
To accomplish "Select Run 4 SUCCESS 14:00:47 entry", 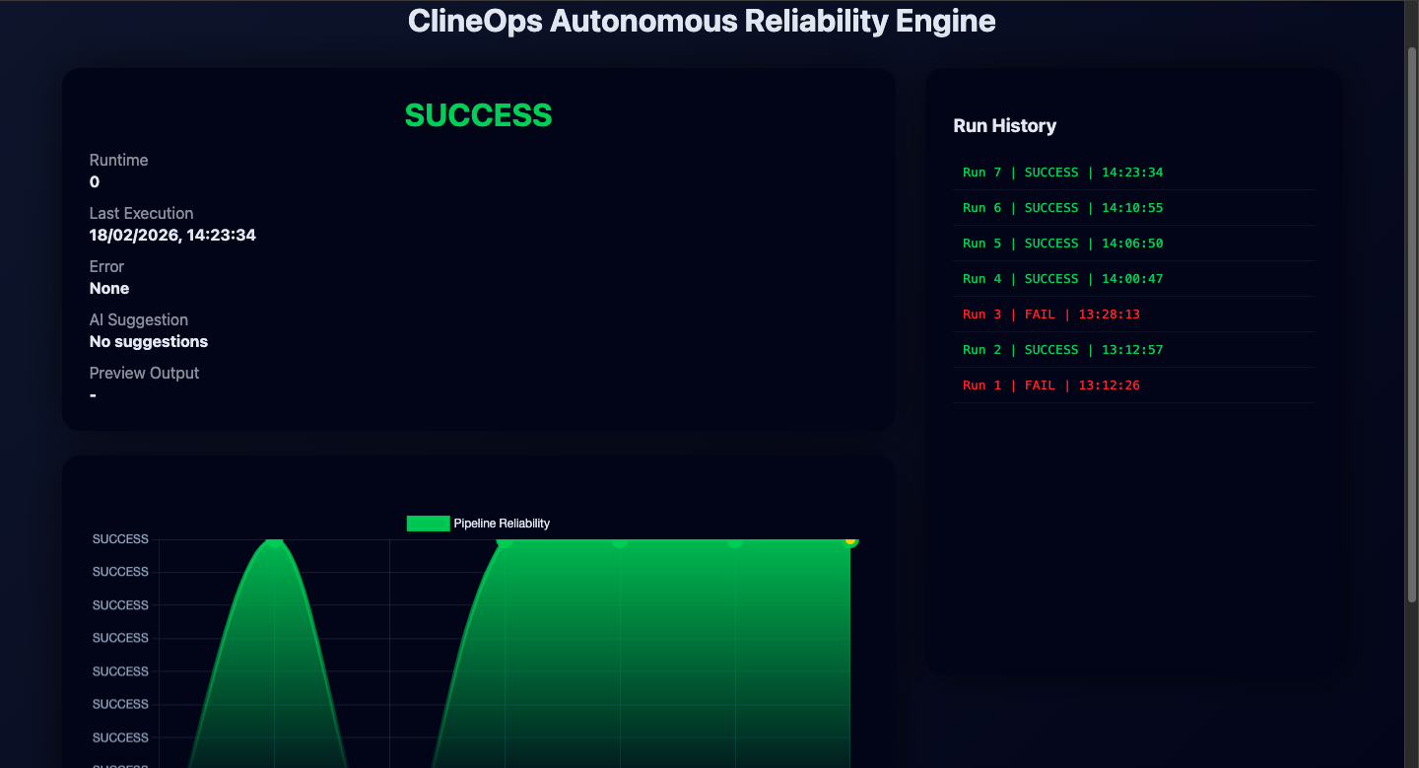I will [x=1134, y=279].
